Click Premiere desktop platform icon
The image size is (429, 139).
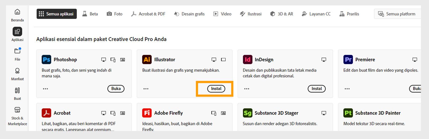[x=415, y=60]
